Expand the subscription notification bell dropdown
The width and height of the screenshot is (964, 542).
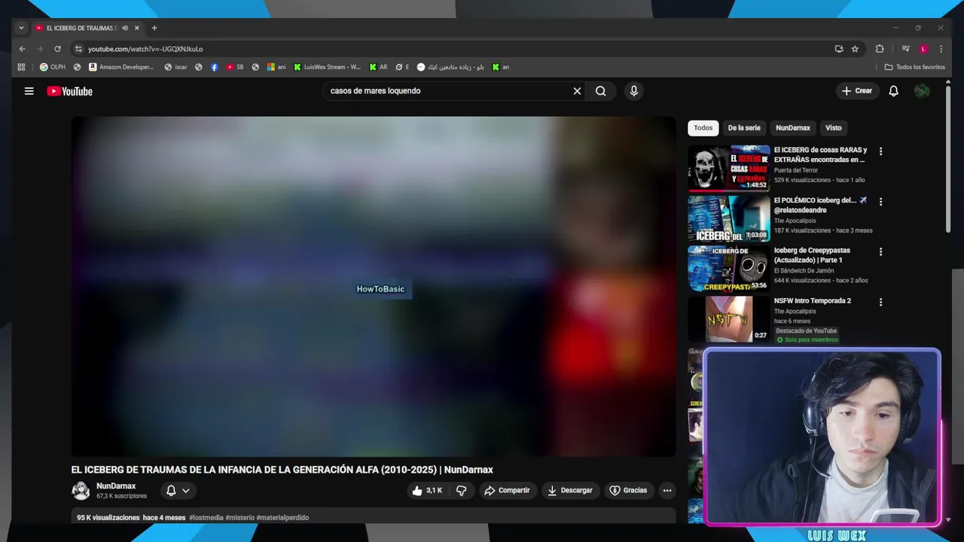point(178,491)
